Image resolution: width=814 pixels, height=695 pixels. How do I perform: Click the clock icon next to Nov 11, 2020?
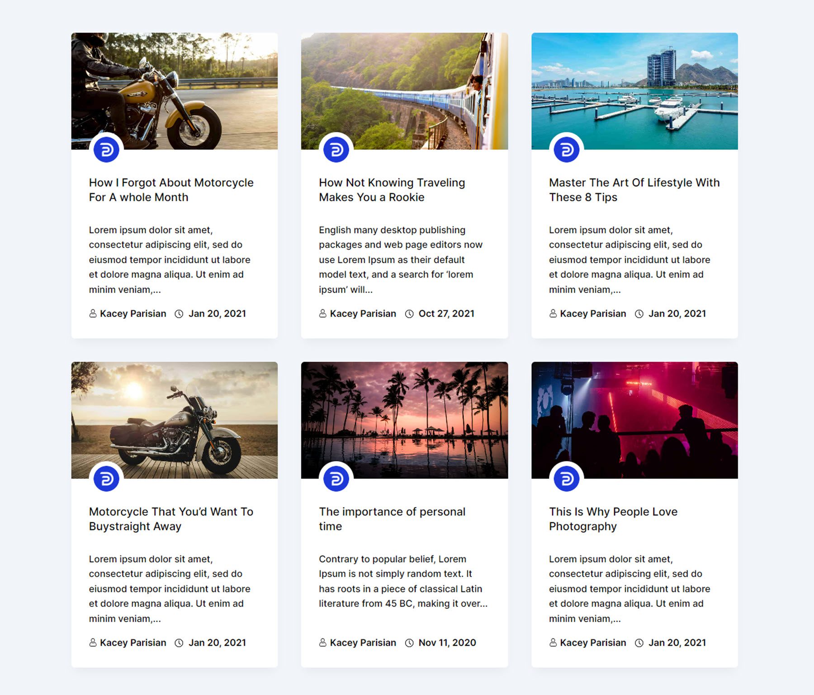tap(409, 643)
